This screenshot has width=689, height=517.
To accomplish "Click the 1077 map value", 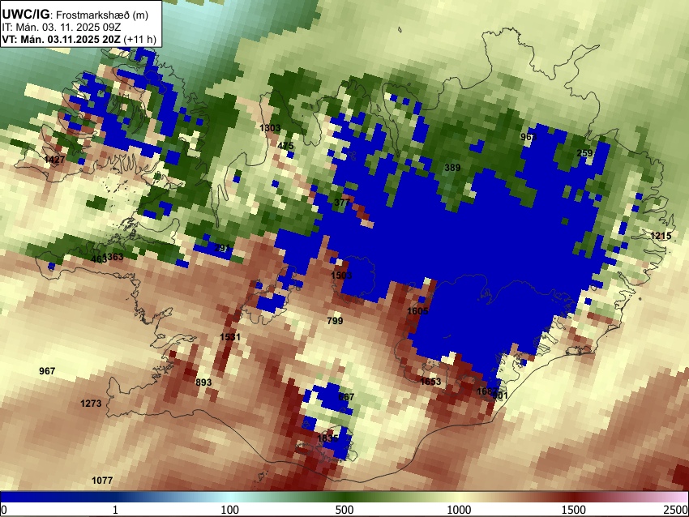I will point(102,481).
